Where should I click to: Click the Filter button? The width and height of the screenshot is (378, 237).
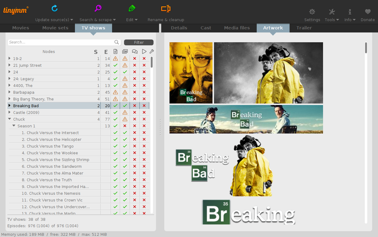click(x=139, y=42)
